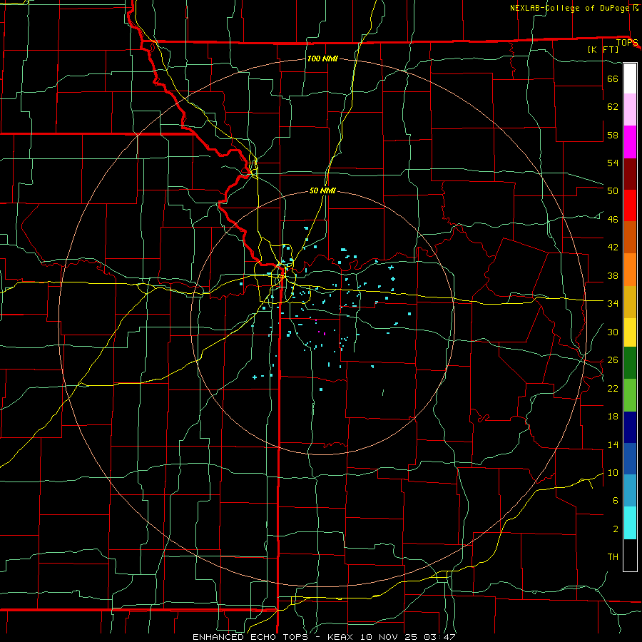Click the legend value '14'

pyautogui.click(x=613, y=444)
